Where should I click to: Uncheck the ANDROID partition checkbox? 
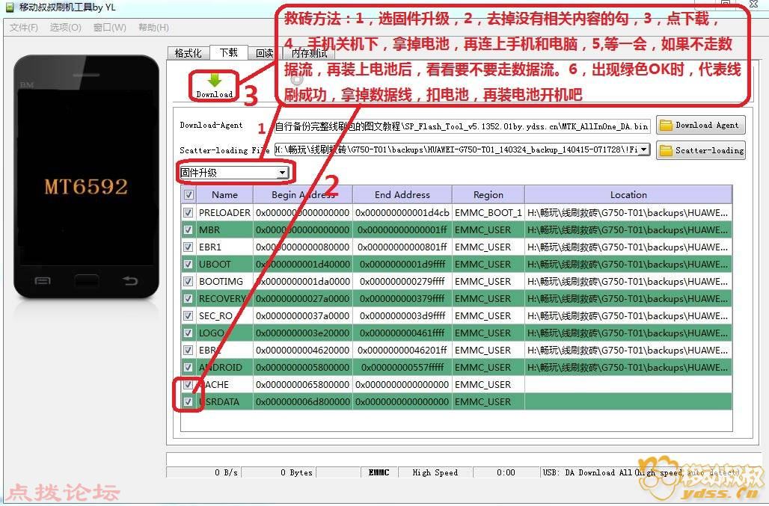coord(188,367)
